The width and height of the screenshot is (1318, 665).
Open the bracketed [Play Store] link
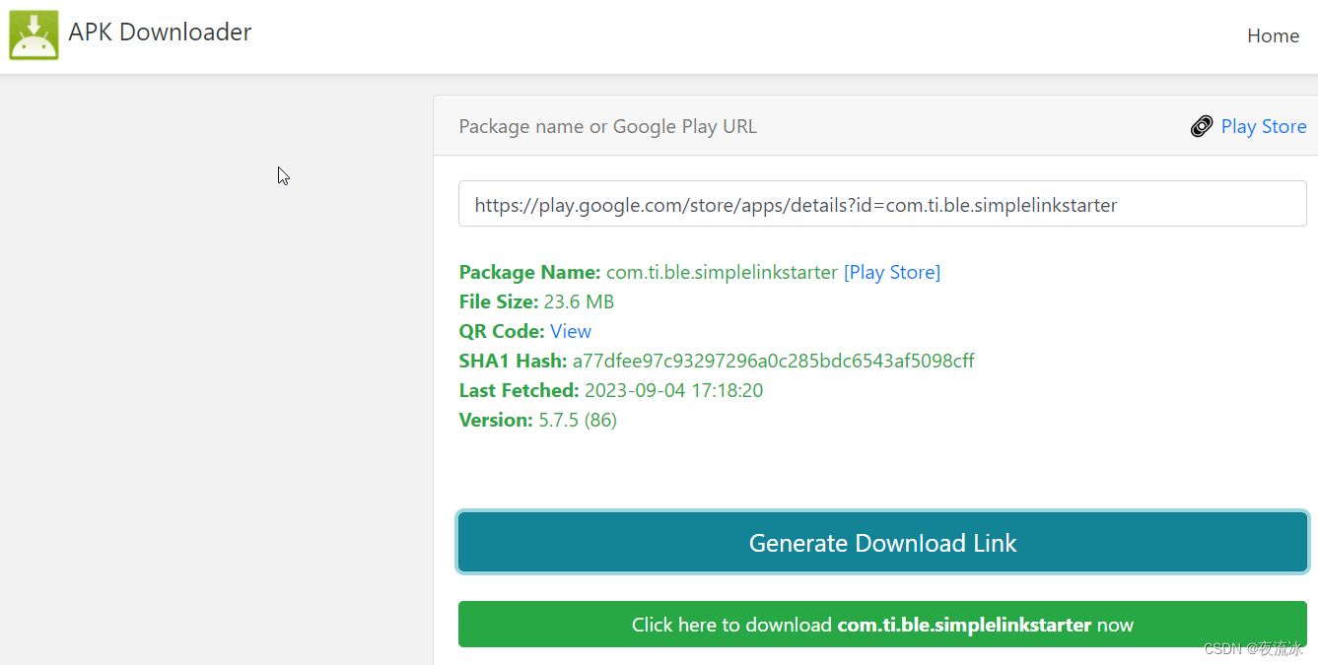click(892, 272)
